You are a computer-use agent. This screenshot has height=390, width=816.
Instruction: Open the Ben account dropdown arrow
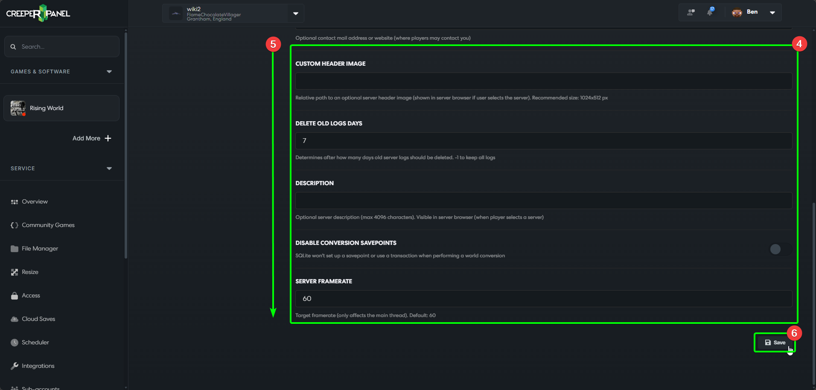772,12
